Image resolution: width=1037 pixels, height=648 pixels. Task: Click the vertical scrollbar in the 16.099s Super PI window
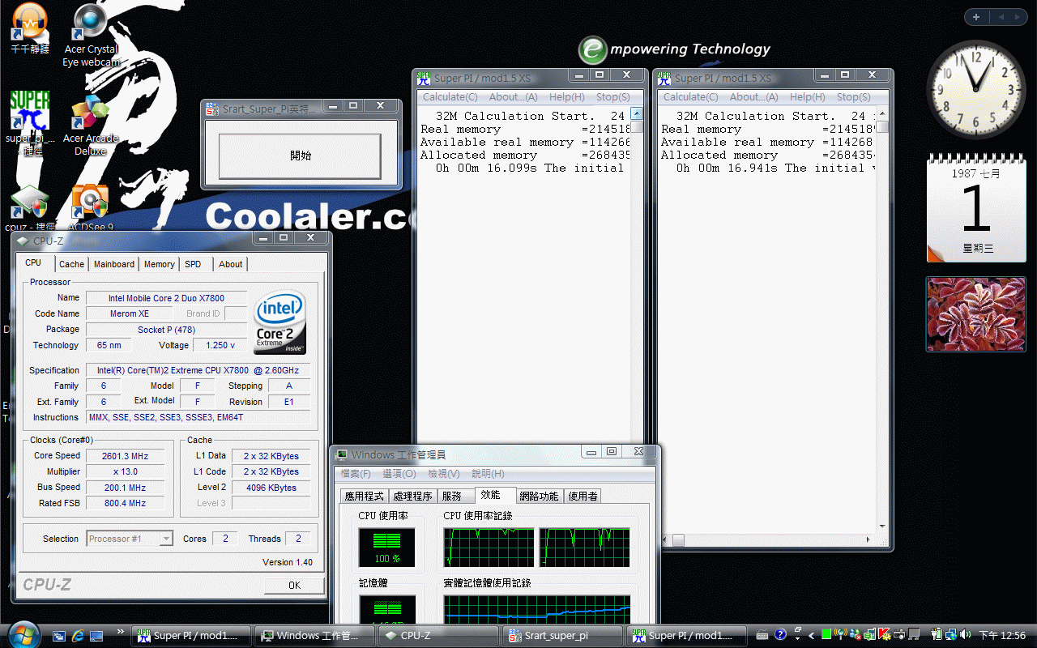click(637, 276)
